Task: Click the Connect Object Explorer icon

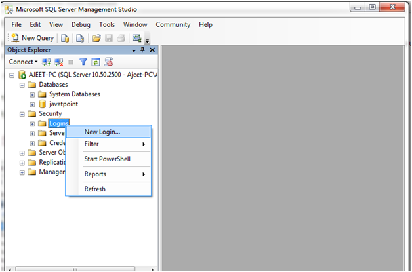Action: pyautogui.click(x=47, y=62)
